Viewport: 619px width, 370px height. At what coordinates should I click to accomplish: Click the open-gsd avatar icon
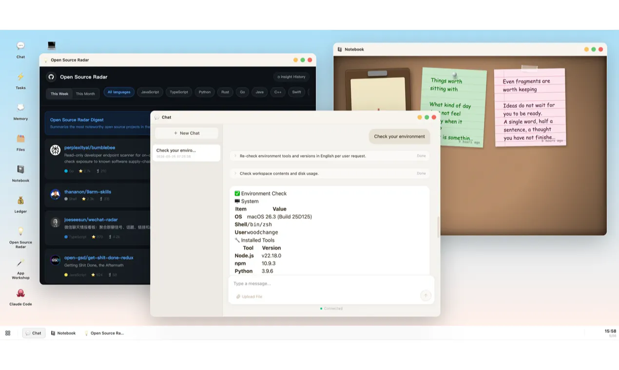click(x=56, y=260)
